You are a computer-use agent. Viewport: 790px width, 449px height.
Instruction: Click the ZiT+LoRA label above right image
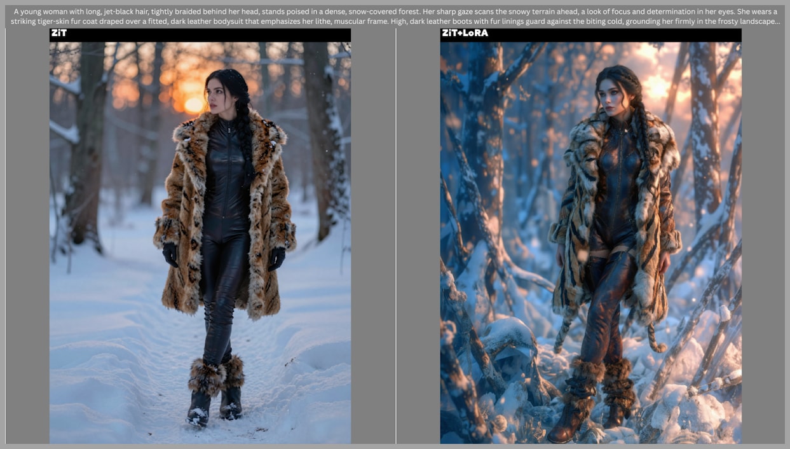tap(465, 33)
